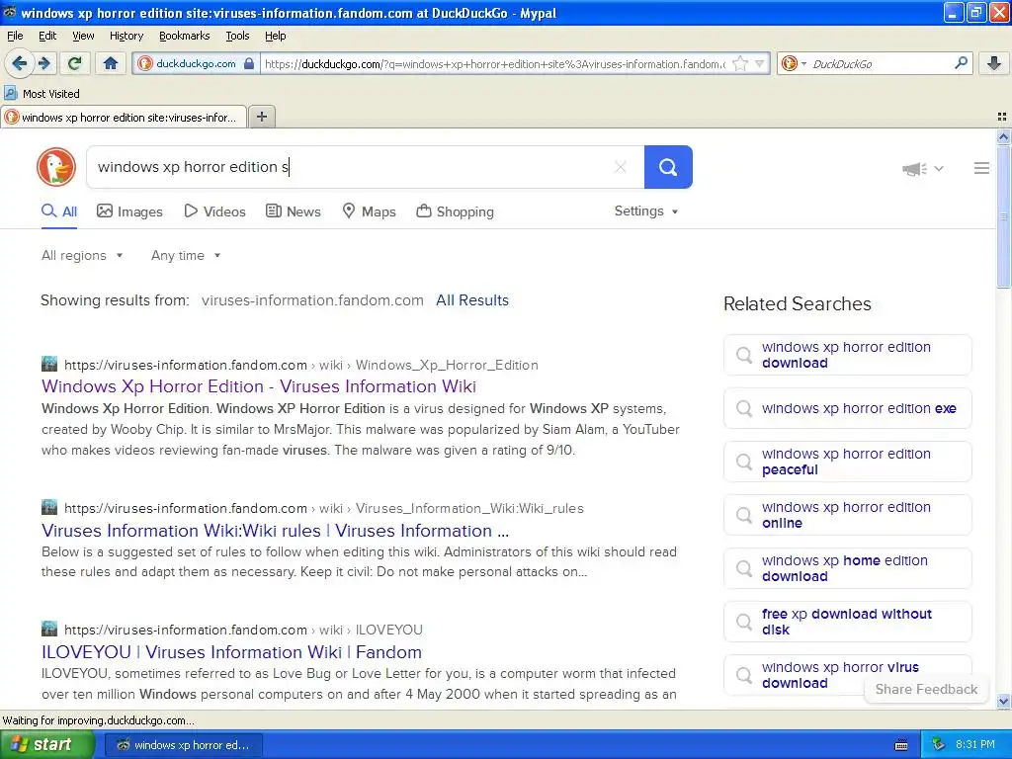Click the padlock site security icon
Image resolution: width=1012 pixels, height=759 pixels.
(x=249, y=63)
